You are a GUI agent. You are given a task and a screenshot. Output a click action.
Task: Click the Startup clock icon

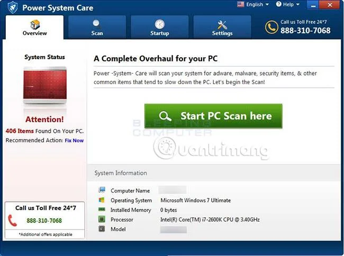tap(159, 24)
